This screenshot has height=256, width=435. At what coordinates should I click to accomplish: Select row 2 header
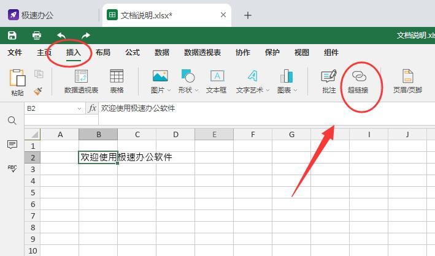pos(33,157)
